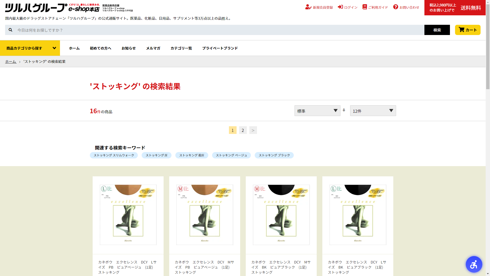Open the 12件 items-per-page dropdown
Image resolution: width=490 pixels, height=276 pixels.
pyautogui.click(x=373, y=111)
